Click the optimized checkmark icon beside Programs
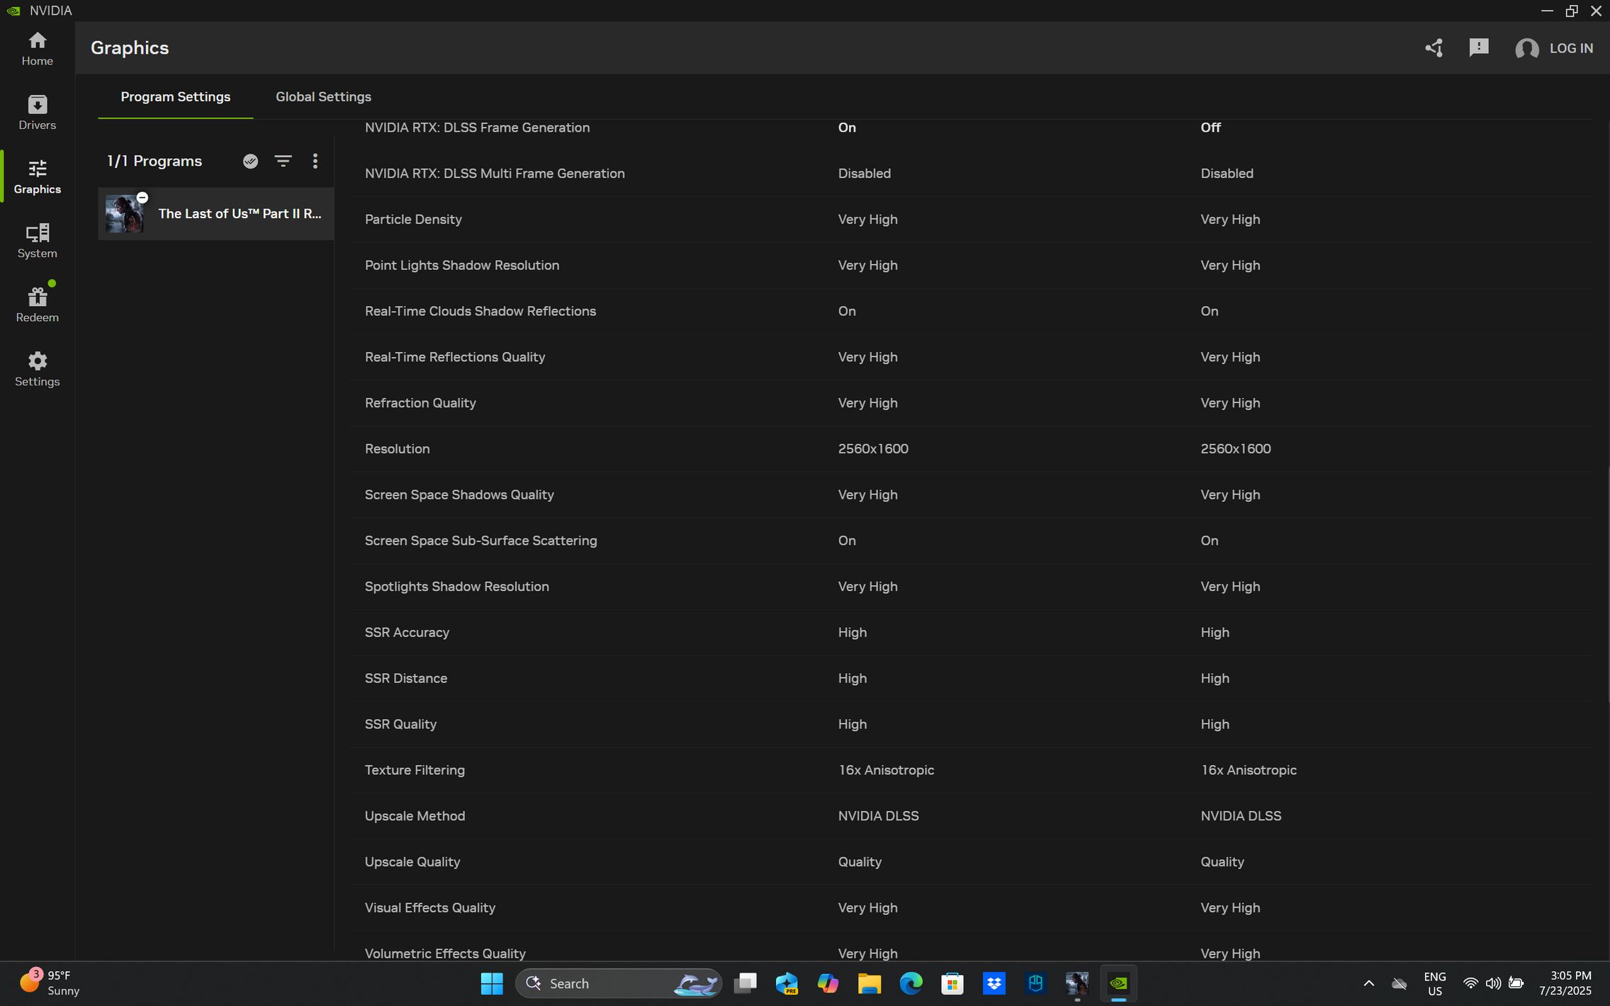The width and height of the screenshot is (1610, 1006). click(x=250, y=162)
